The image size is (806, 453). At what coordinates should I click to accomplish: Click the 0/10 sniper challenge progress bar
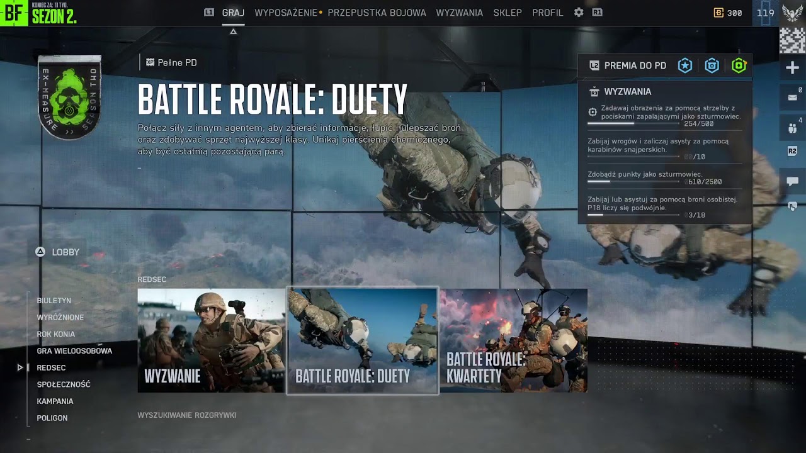point(633,156)
